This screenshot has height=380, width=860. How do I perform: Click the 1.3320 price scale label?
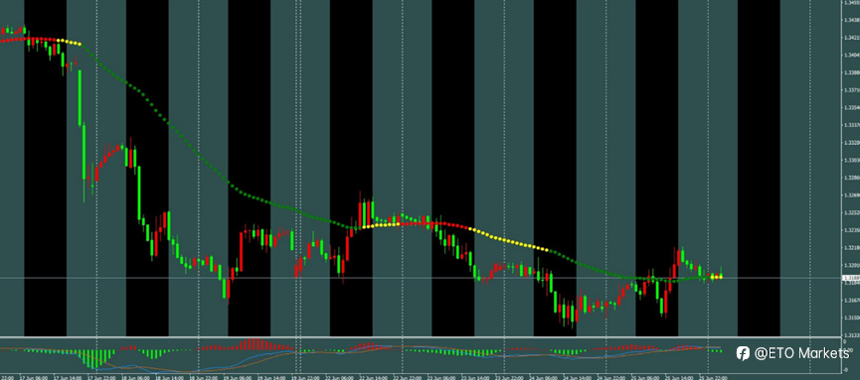coord(852,142)
